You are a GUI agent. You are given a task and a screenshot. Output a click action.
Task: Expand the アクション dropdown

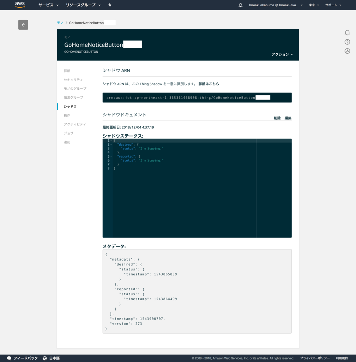pos(282,54)
